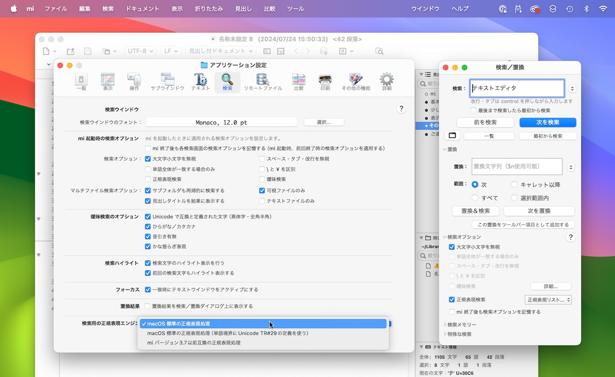
Task: Click the save disk icon in editor toolbar
Action: pyautogui.click(x=87, y=51)
